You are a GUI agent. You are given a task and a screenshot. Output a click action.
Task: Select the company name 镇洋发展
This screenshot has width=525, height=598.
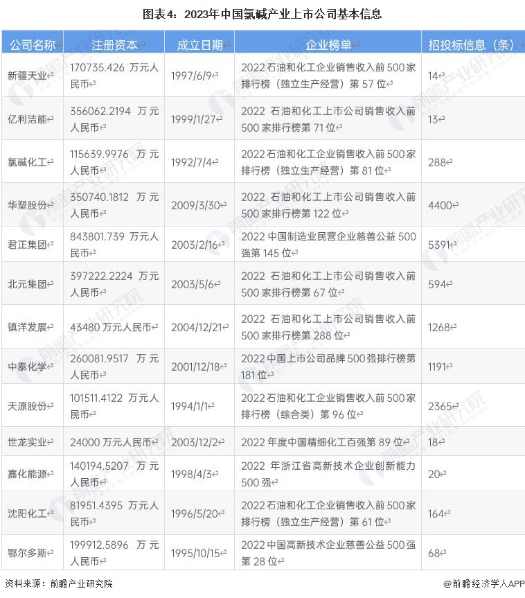point(27,327)
